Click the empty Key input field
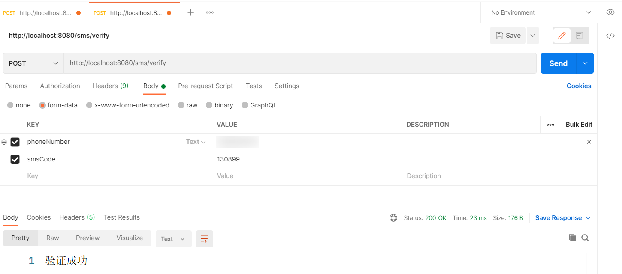Viewport: 622px width, 274px height. 86,176
